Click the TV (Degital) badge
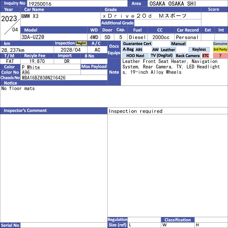 point(162,56)
